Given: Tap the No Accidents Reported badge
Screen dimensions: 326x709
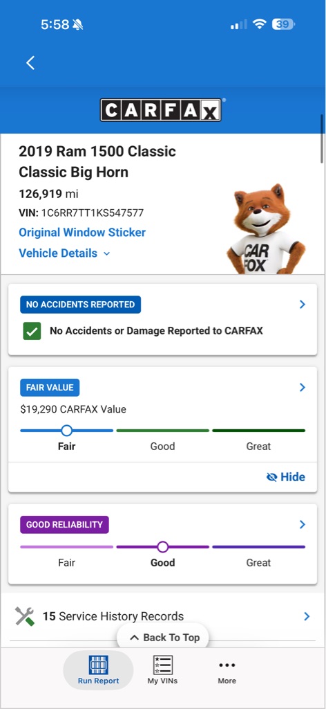Looking at the screenshot, I should click(x=80, y=305).
